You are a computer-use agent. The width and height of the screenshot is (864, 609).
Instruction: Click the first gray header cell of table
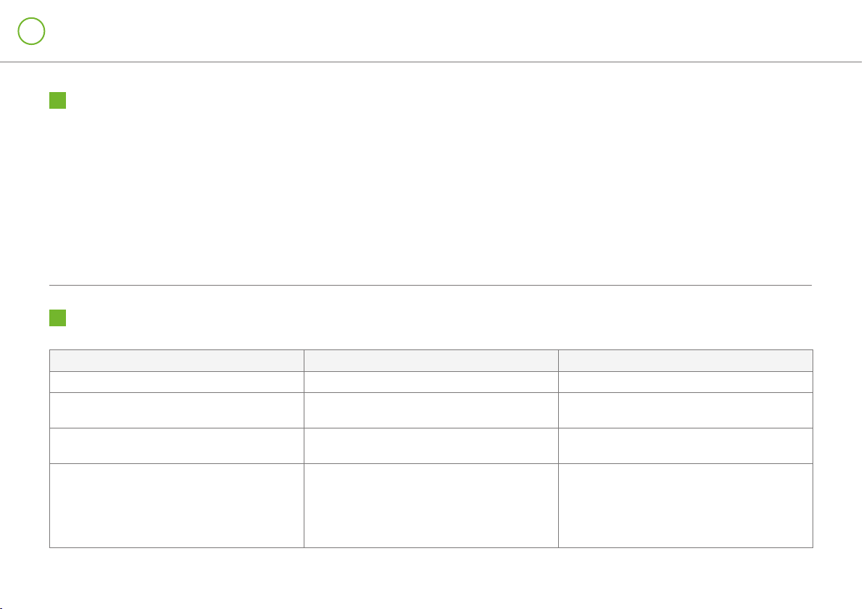(x=177, y=360)
